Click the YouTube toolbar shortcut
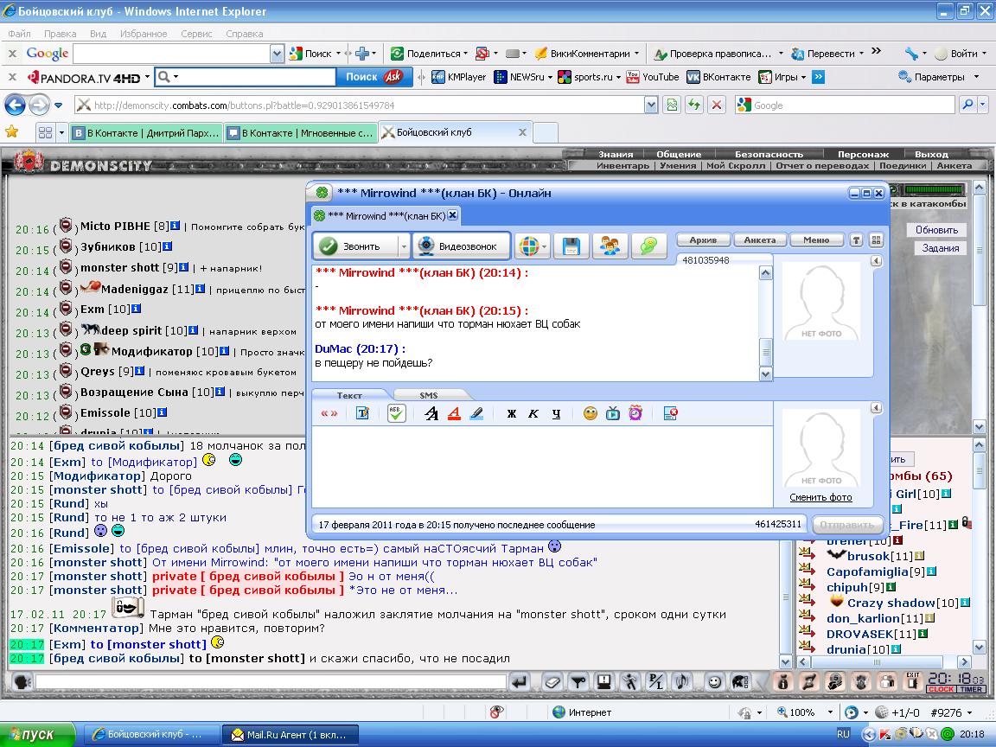Image resolution: width=996 pixels, height=747 pixels. 653,77
